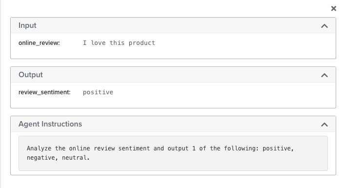Click the word 'this' in the review

coord(117,43)
